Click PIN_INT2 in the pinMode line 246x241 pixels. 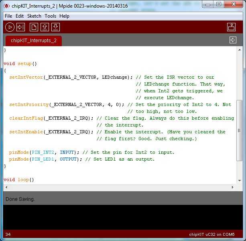(43, 153)
